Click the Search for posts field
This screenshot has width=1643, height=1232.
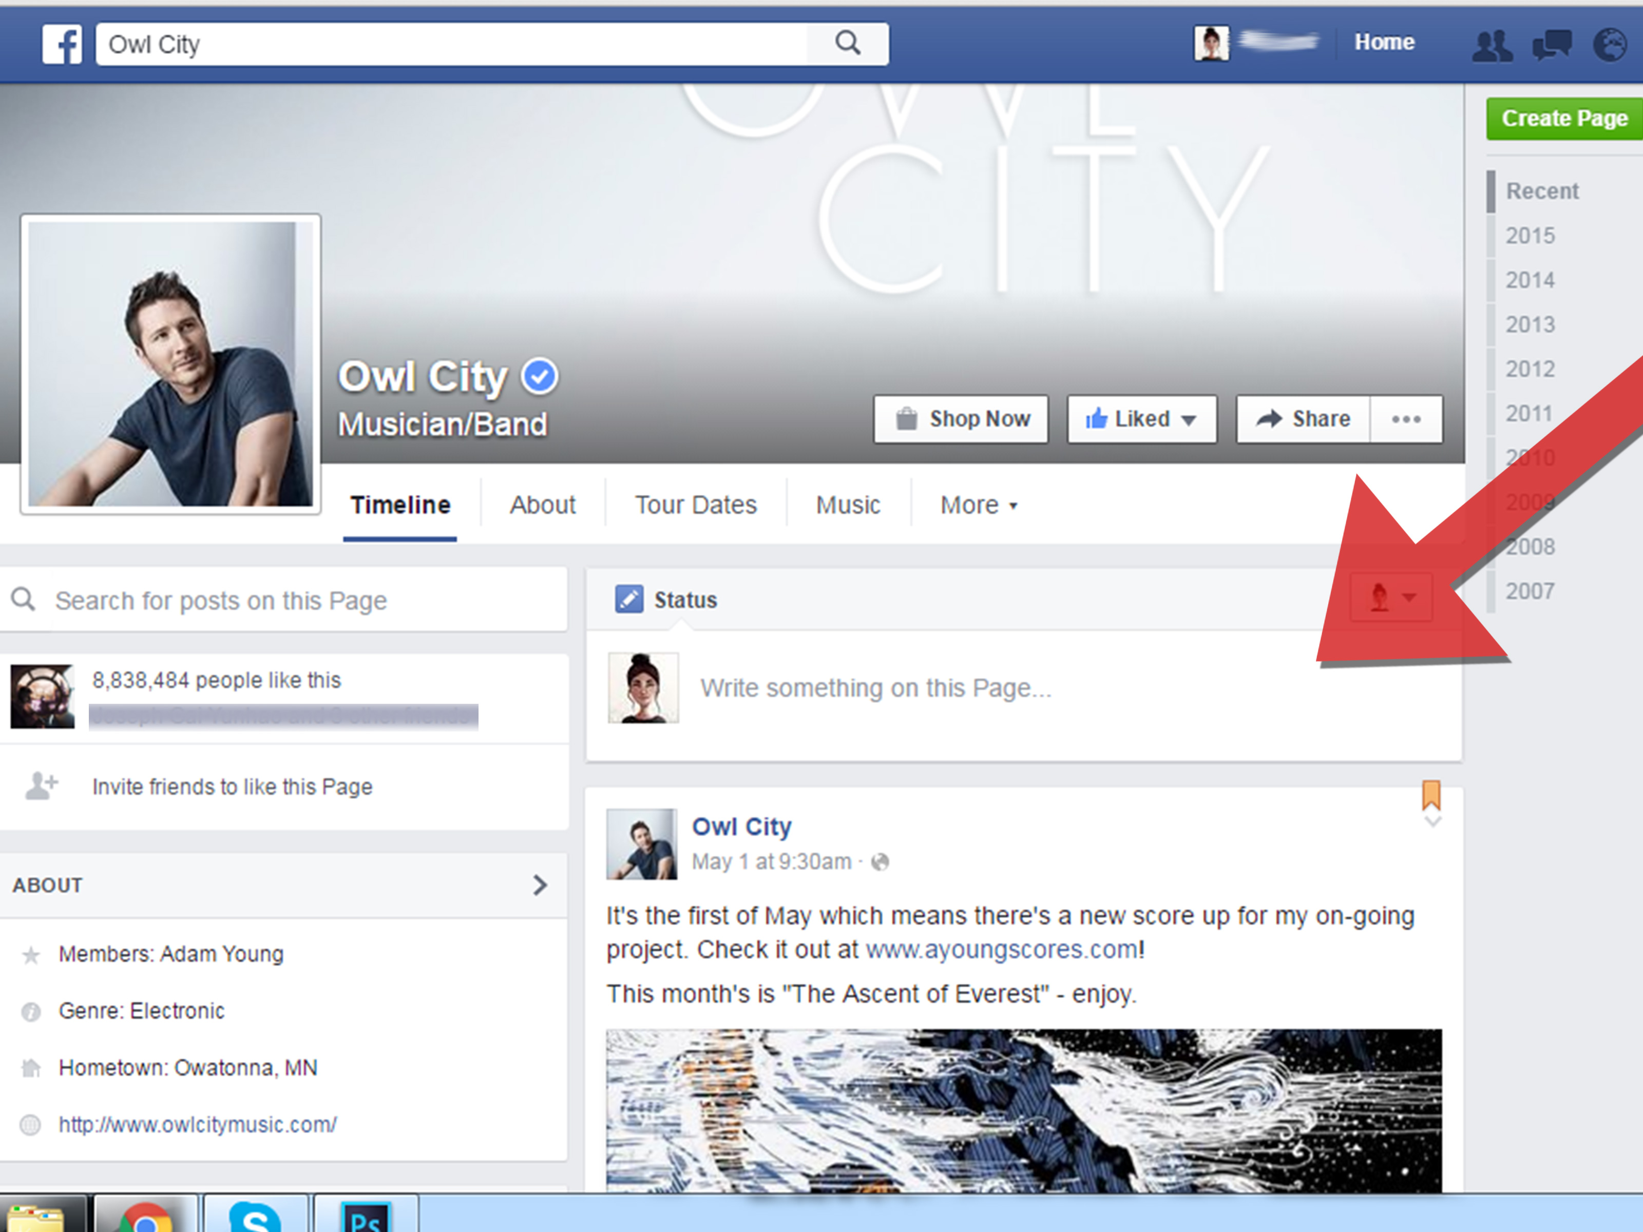coord(284,600)
